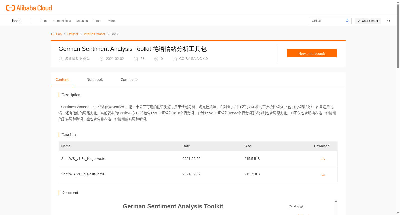Viewport: 400px width, 215px height.
Task: Click the Tianchi brand link
Action: 16,21
